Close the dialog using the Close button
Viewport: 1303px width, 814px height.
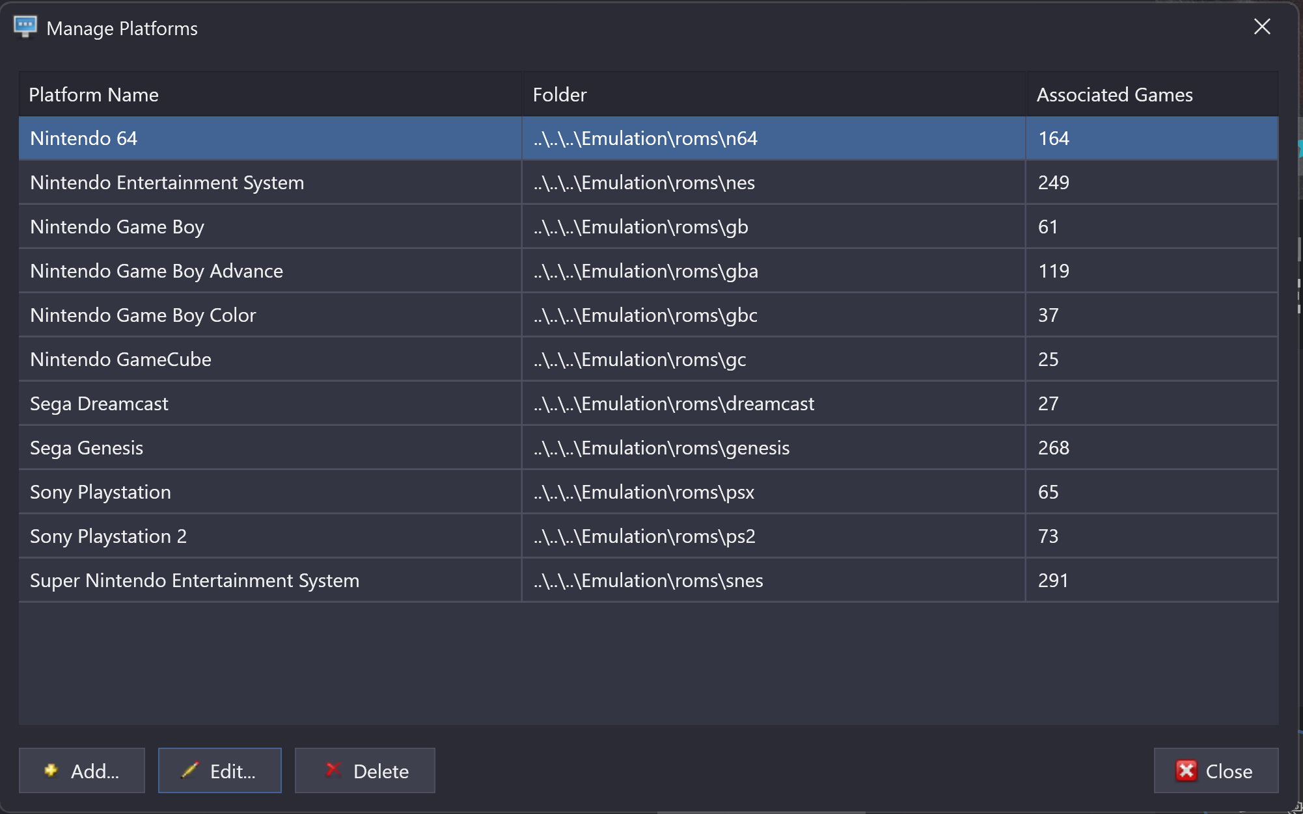tap(1216, 770)
